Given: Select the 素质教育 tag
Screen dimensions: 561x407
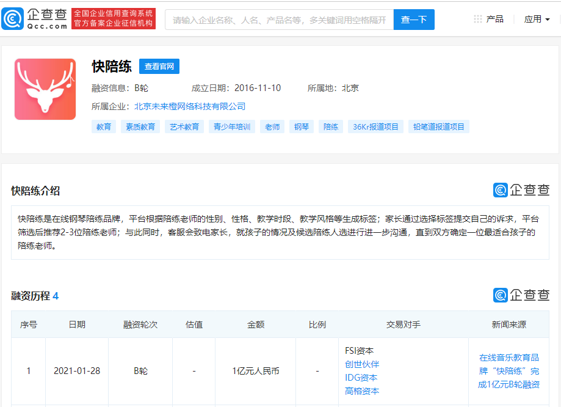Looking at the screenshot, I should pos(140,127).
